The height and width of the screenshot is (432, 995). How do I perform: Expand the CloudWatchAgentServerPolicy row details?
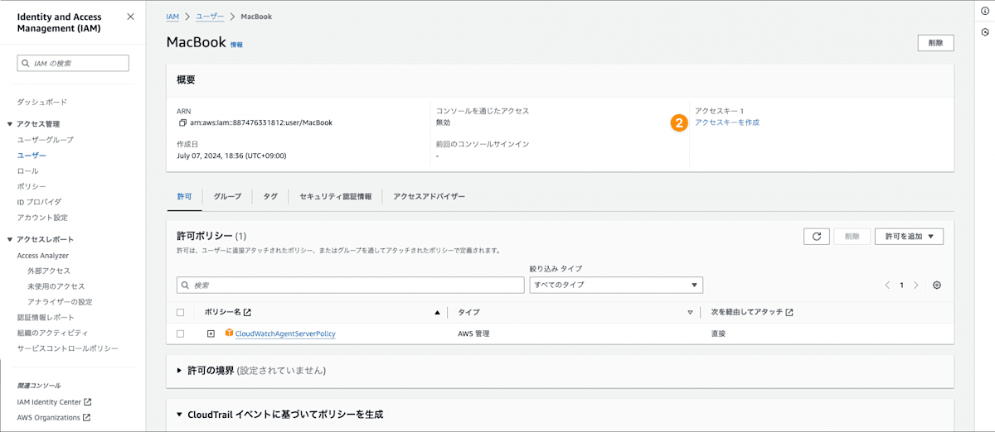(211, 334)
